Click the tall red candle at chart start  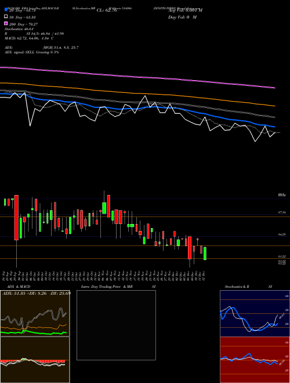(16, 218)
